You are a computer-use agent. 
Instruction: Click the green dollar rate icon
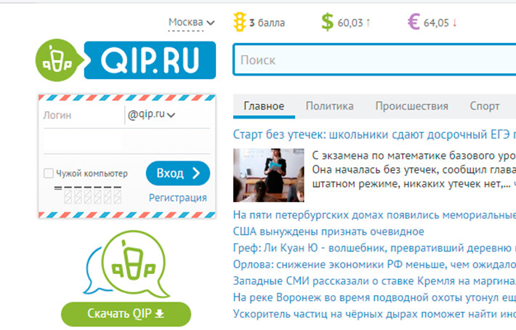tap(327, 23)
